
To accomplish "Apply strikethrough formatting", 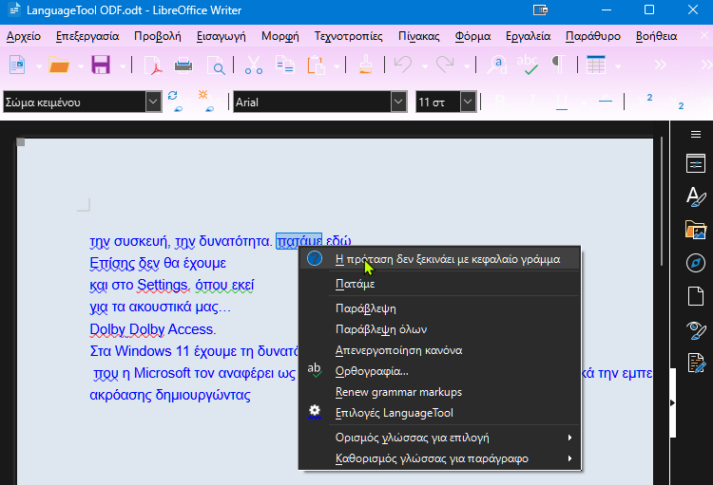I will (x=606, y=102).
